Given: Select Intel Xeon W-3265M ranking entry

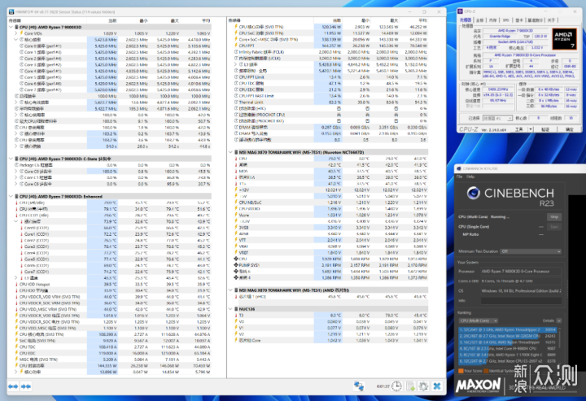Looking at the screenshot, I should tap(508, 336).
